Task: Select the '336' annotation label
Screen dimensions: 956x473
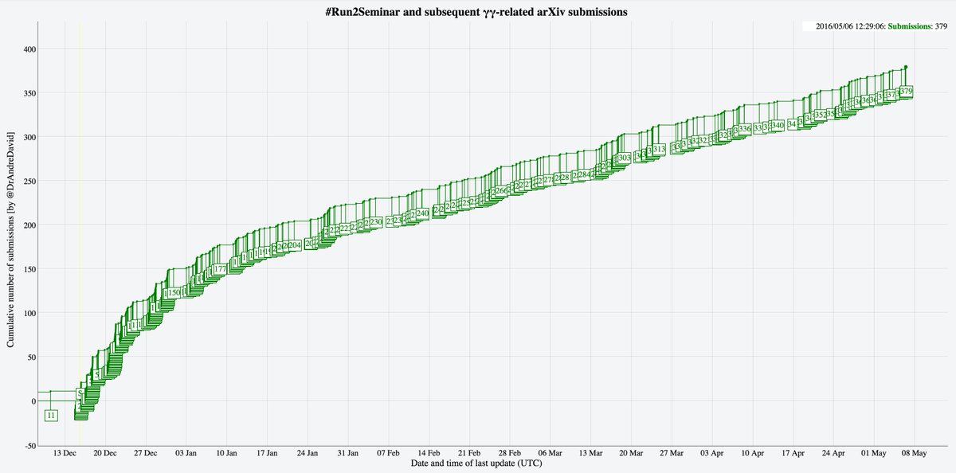Action: click(x=744, y=129)
